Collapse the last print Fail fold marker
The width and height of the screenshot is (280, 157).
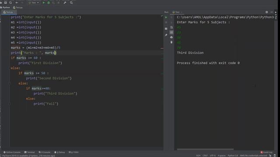point(10,104)
